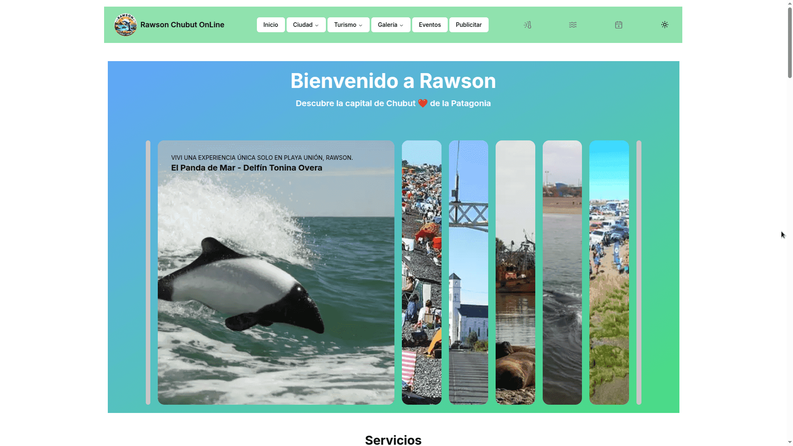Viewport: 793px width, 446px height.
Task: Select the white church tower photo strip
Action: 468,273
